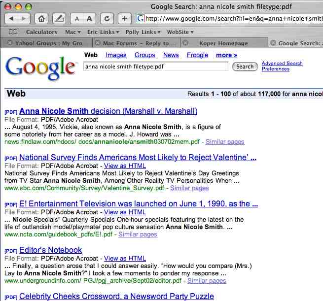Open Editor's Notebook result
Screen dimensions: 323x301
[x=50, y=250]
